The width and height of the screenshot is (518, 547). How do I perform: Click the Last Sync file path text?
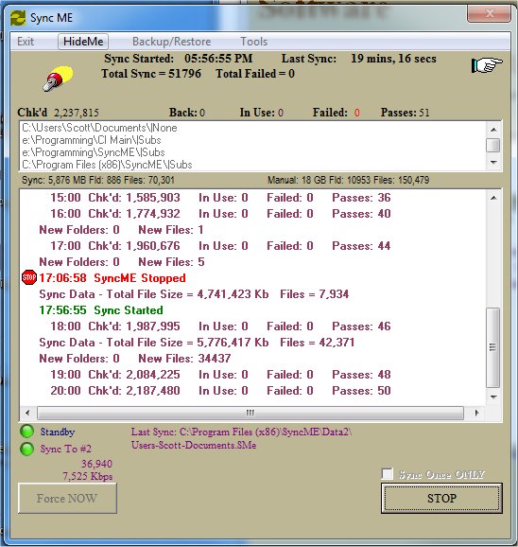241,432
